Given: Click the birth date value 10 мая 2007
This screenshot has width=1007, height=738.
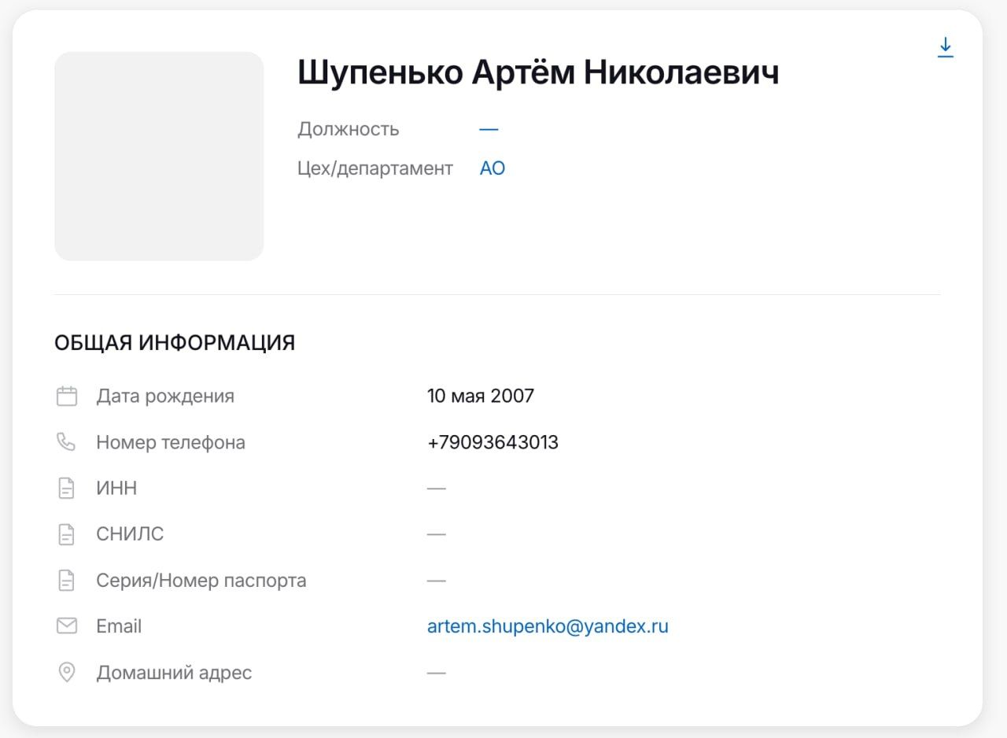Looking at the screenshot, I should [x=481, y=396].
